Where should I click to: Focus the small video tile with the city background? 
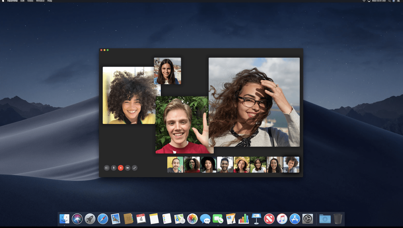(167, 71)
